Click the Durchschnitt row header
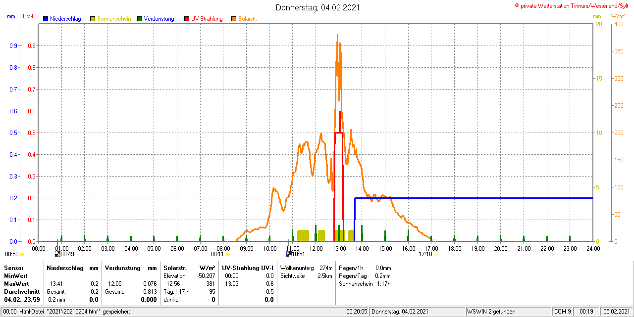Screen dimensions: 634x317 [22, 292]
